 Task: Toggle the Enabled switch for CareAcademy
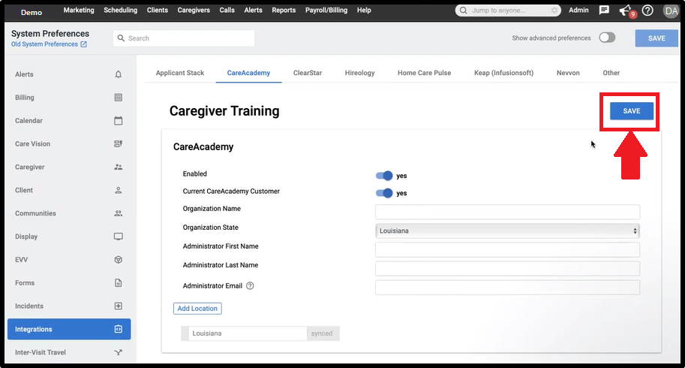click(x=384, y=176)
